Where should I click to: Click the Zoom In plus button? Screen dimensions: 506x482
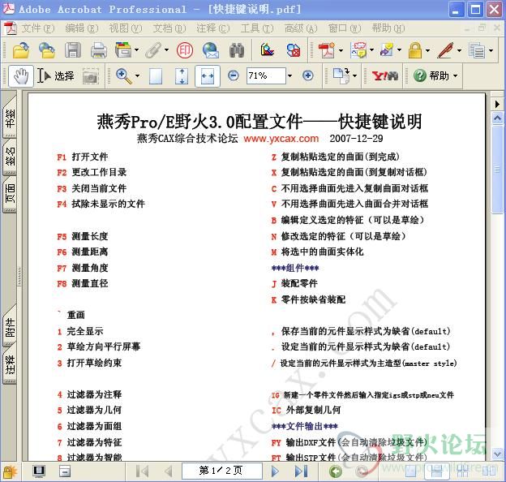(x=308, y=75)
